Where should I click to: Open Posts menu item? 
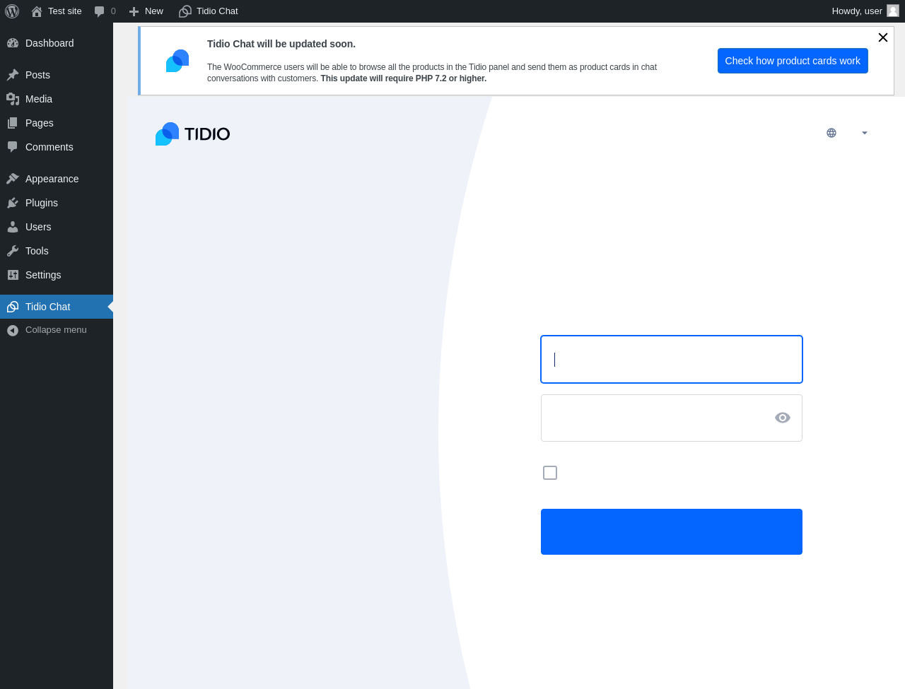click(57, 75)
